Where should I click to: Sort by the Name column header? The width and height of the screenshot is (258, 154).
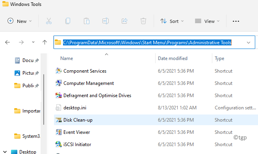67,58
